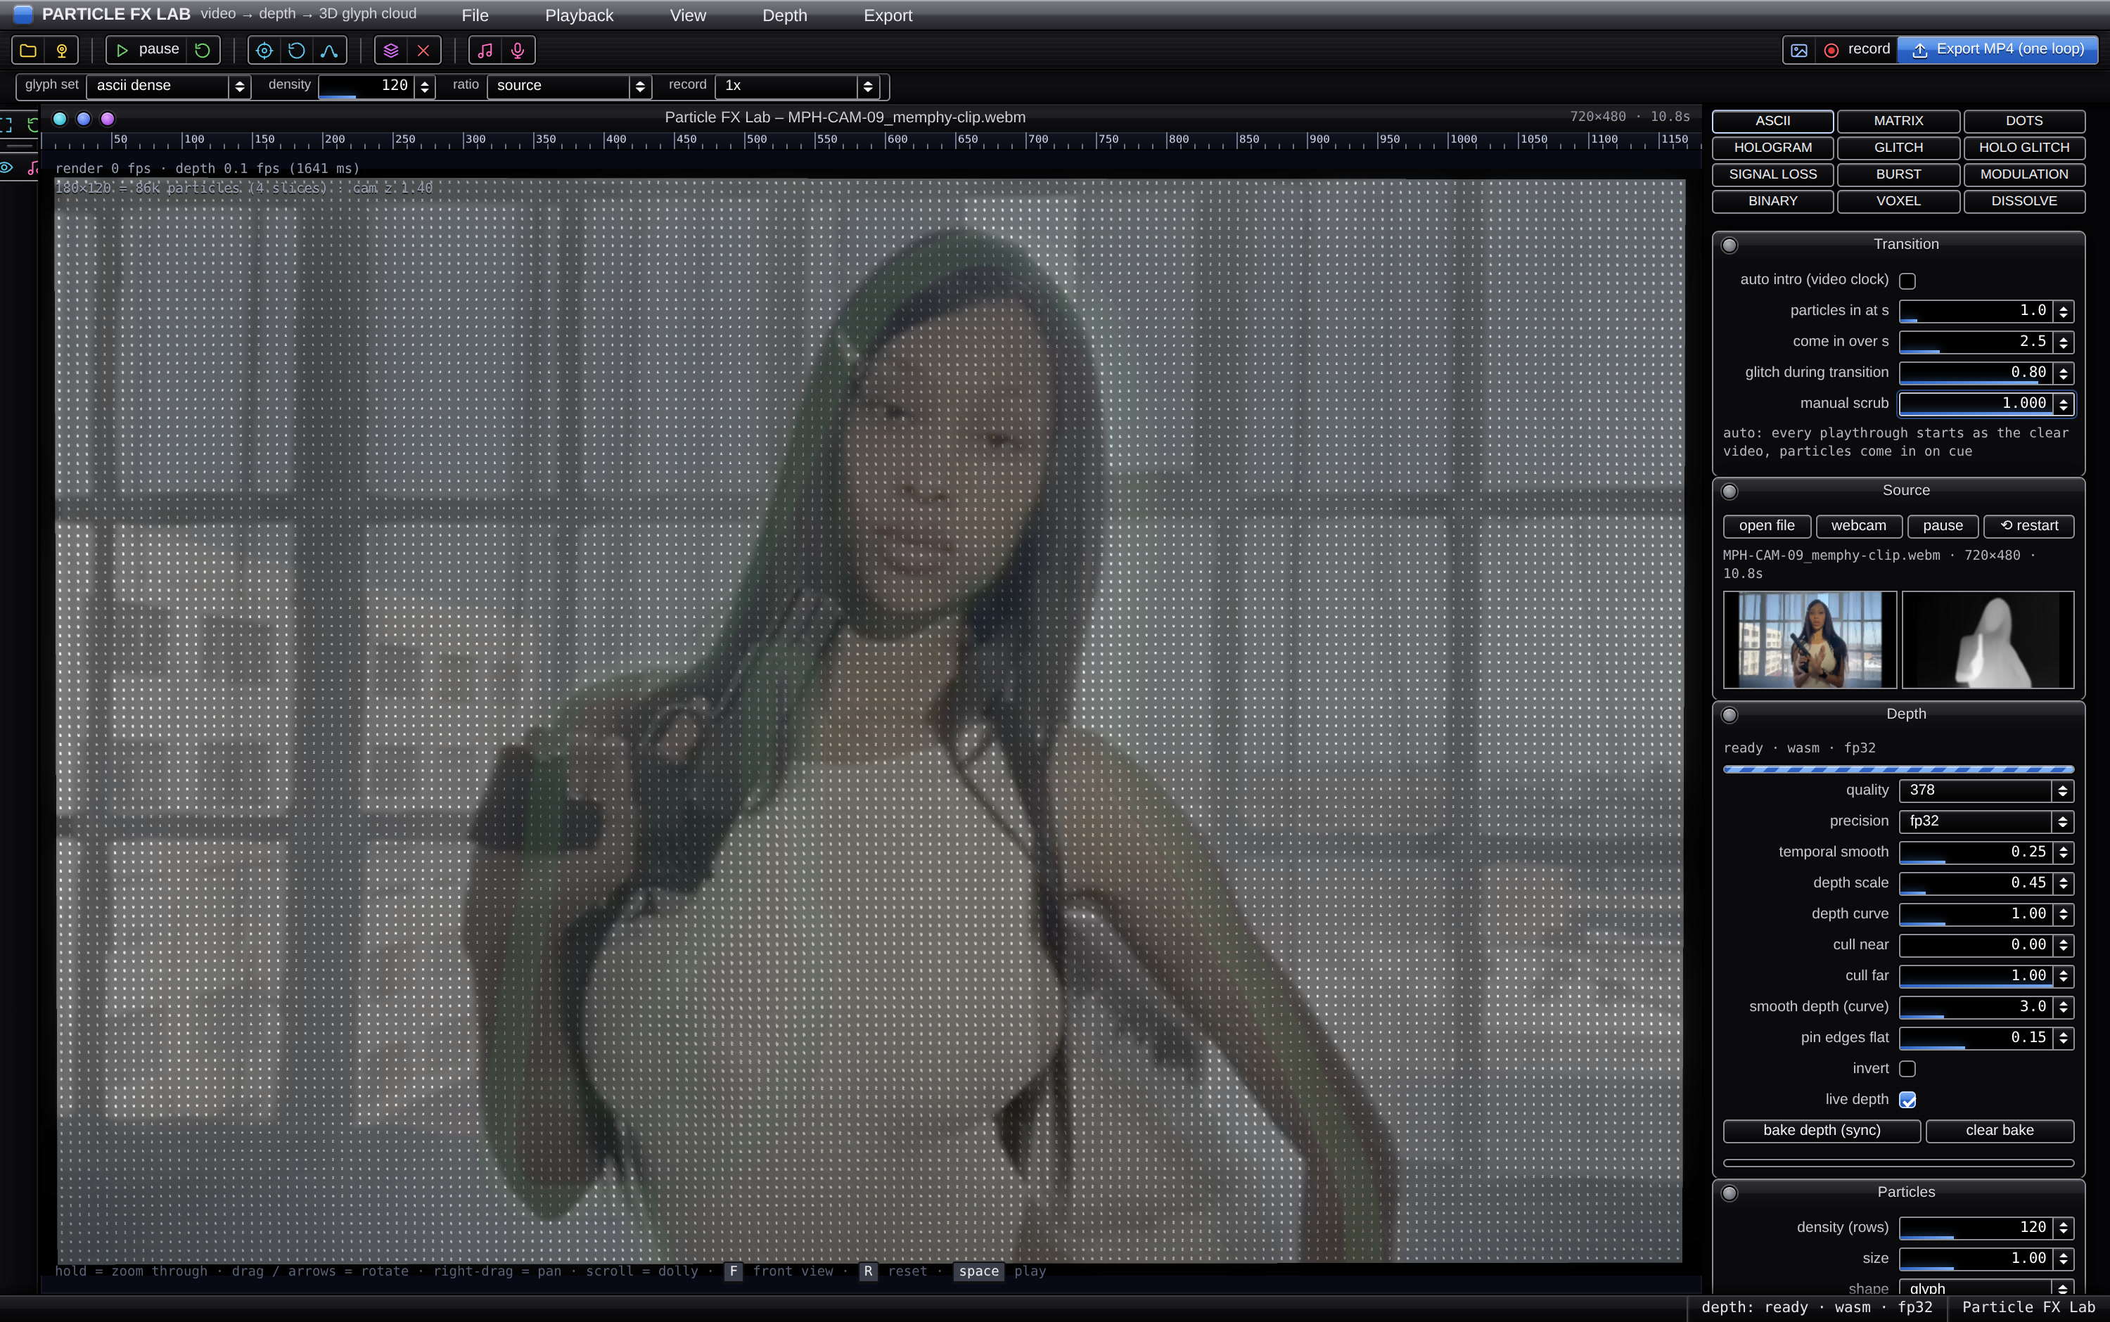Open the precision fp32 dropdown

coord(1986,821)
